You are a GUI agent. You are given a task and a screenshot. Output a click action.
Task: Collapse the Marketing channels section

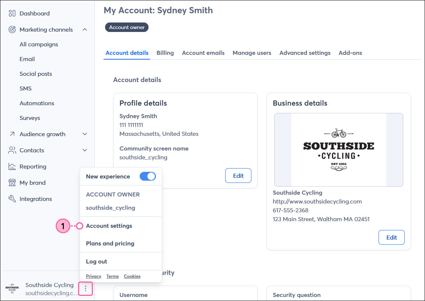tap(85, 29)
